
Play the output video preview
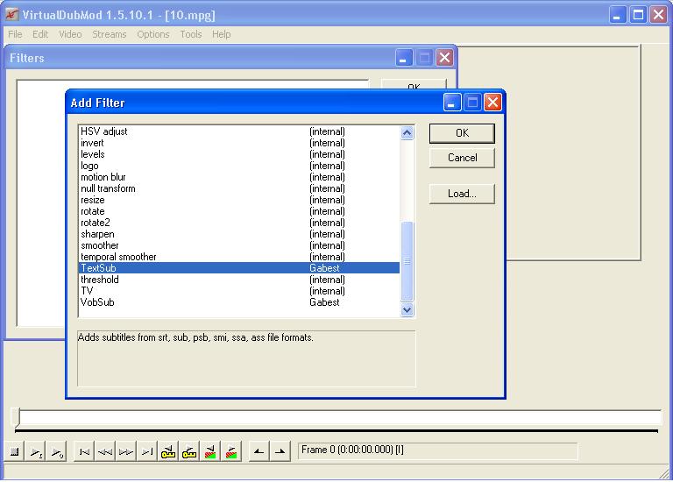pyautogui.click(x=57, y=451)
